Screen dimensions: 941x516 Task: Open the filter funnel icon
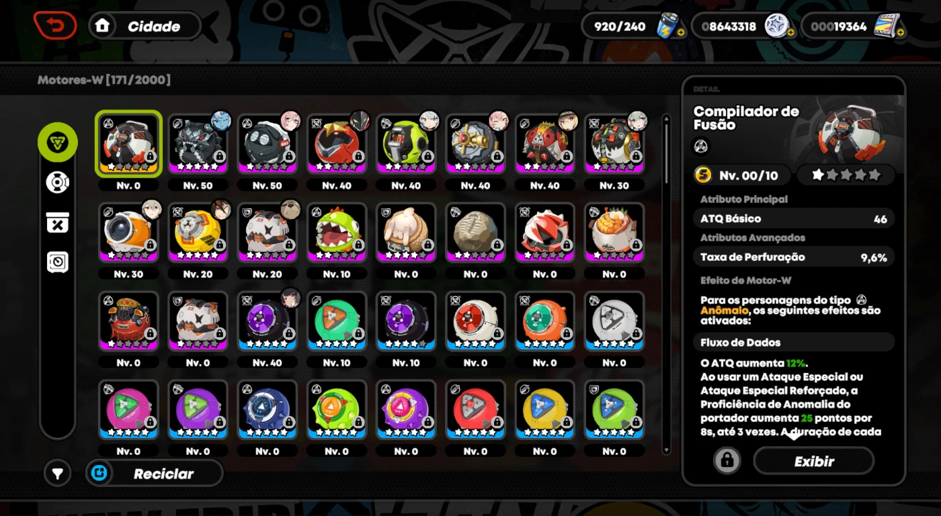58,474
